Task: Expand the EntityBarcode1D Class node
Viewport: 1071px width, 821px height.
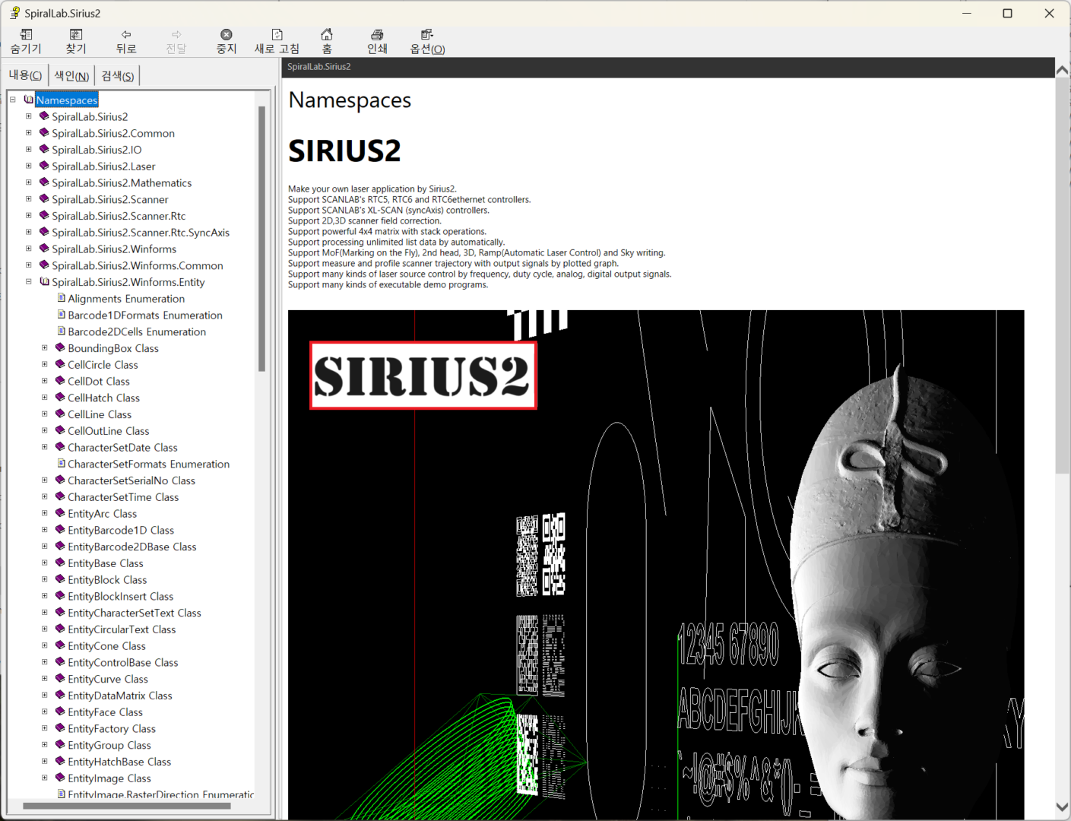Action: (45, 530)
